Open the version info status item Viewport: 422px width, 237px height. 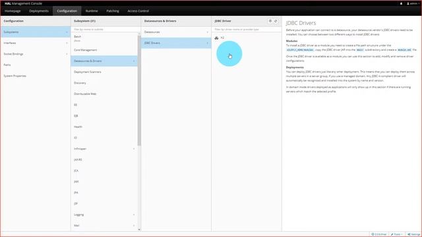378,234
